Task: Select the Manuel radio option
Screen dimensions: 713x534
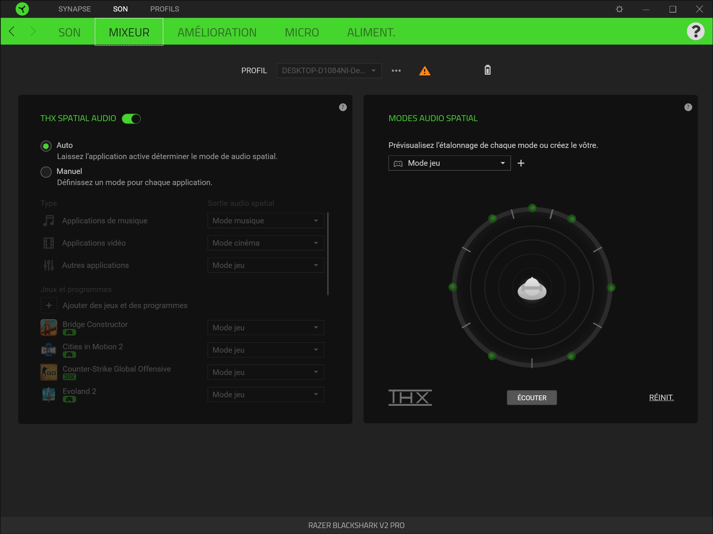Action: 46,172
